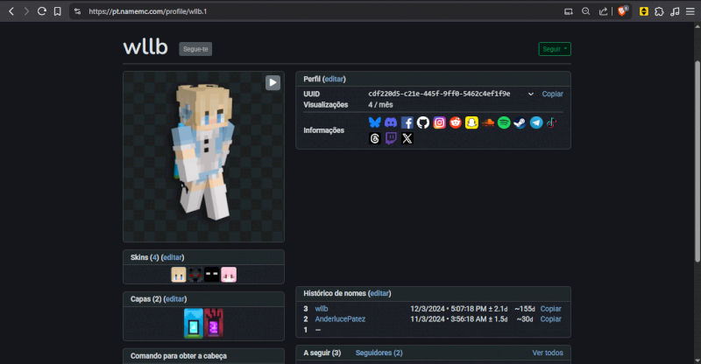The width and height of the screenshot is (701, 364).
Task: Click the GitHub icon in Informações
Action: pos(423,123)
